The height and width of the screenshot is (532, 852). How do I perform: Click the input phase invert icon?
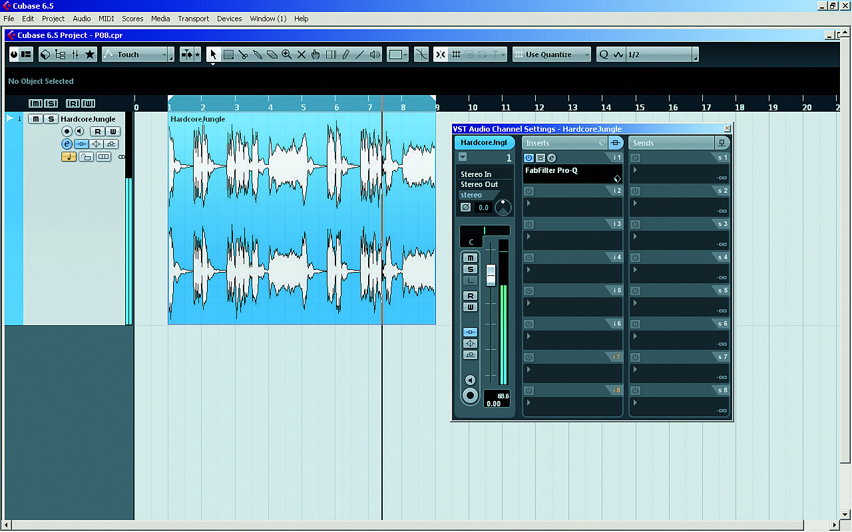point(466,207)
